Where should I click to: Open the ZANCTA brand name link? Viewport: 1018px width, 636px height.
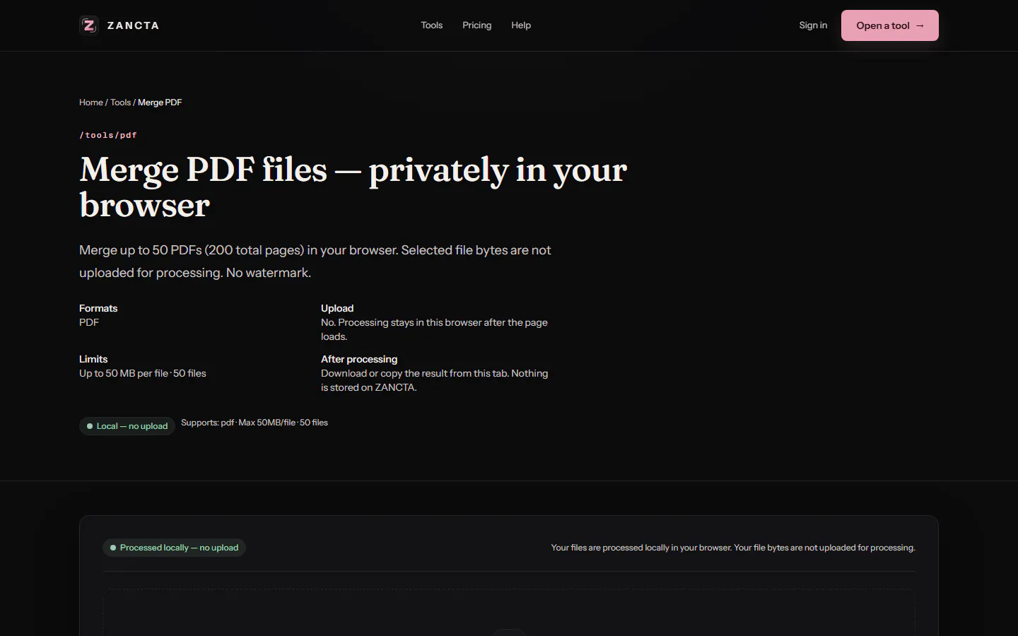pyautogui.click(x=133, y=25)
